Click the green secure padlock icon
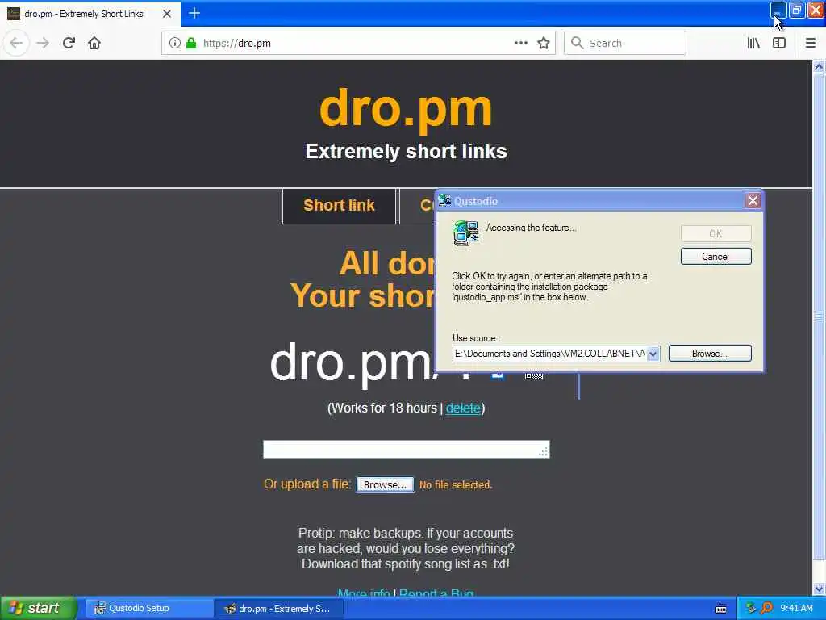Image resolution: width=826 pixels, height=620 pixels. 191,43
